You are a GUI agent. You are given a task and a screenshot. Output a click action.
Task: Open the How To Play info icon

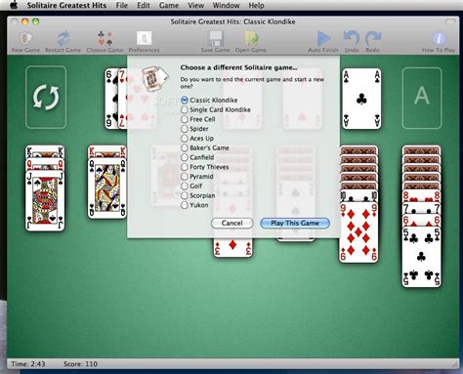(439, 38)
